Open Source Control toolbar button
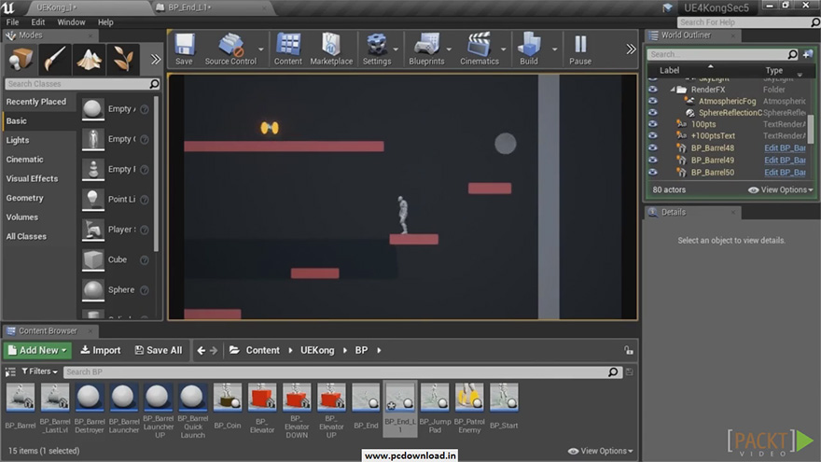The image size is (821, 462). (x=230, y=49)
